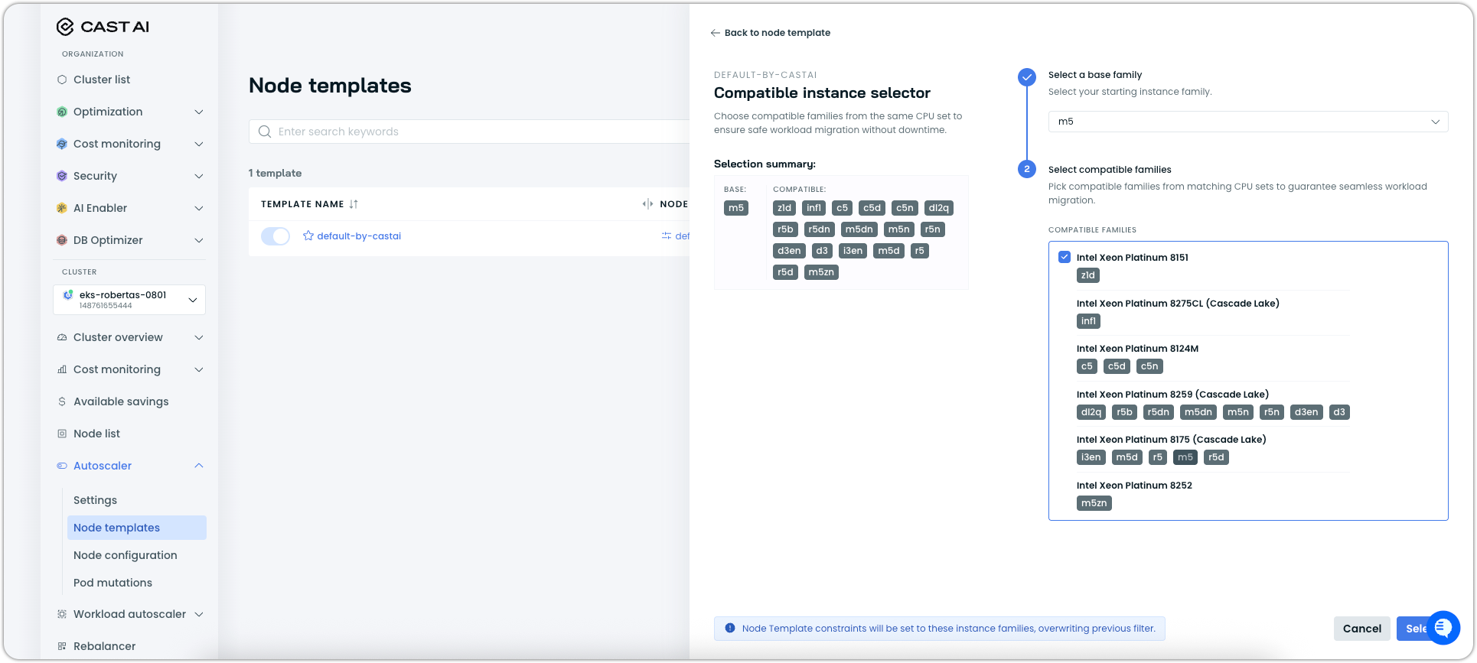Click the column resize icon near NODE

coord(647,204)
